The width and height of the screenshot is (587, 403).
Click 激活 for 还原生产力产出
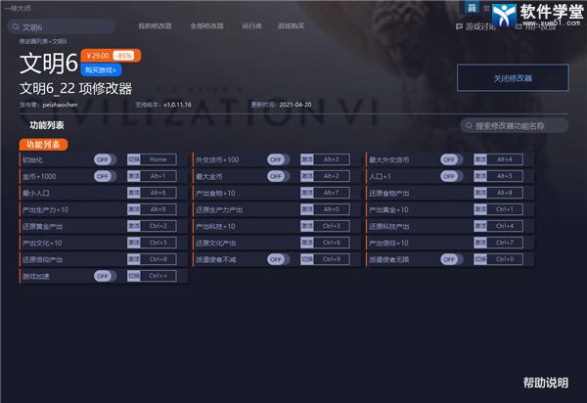tap(307, 209)
